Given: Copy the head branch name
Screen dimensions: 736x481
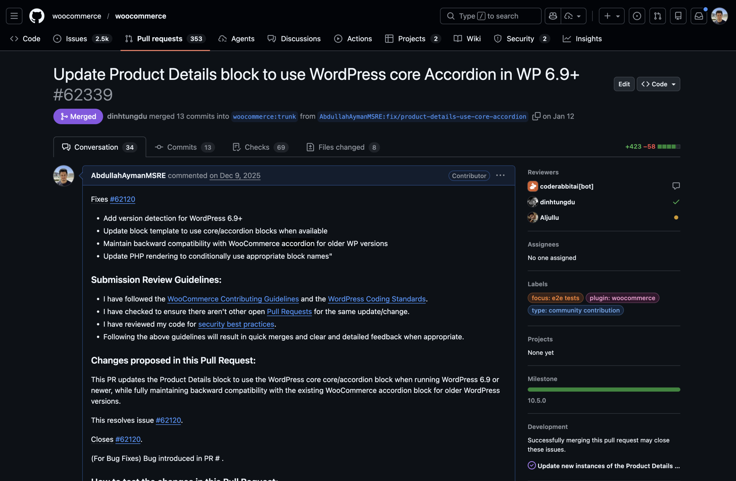Looking at the screenshot, I should (536, 116).
